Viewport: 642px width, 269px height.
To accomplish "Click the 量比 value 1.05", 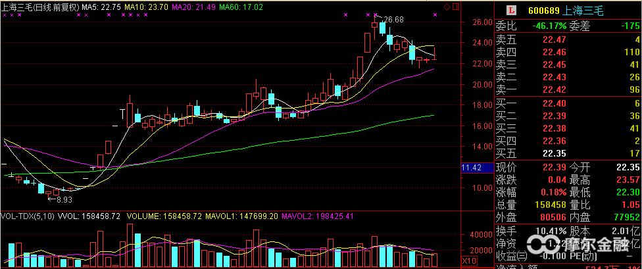I will click(630, 205).
